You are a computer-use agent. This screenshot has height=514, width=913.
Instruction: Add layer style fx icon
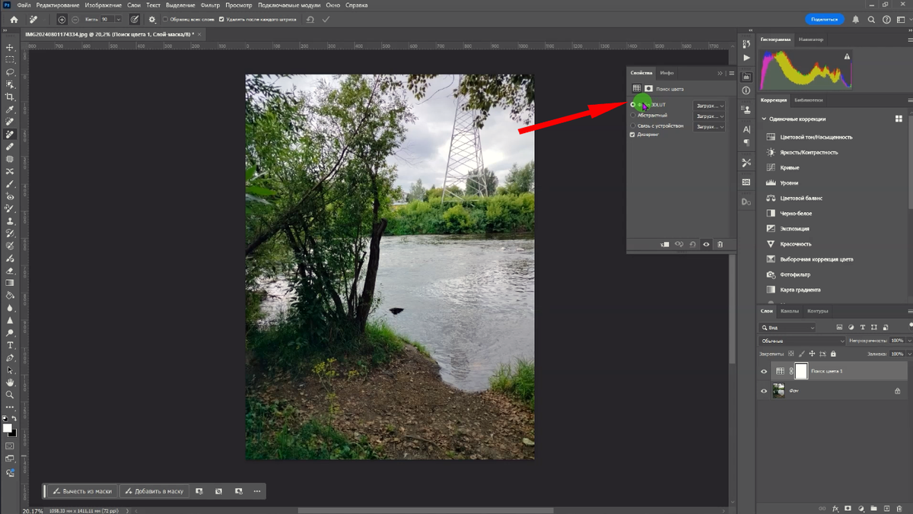(835, 508)
